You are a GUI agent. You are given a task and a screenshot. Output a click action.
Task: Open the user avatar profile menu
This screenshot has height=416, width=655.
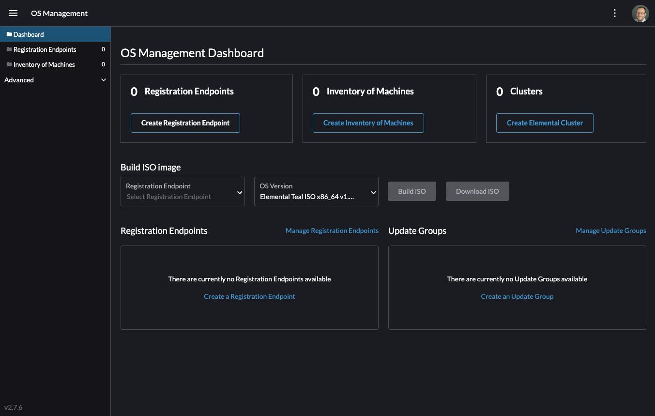point(640,14)
